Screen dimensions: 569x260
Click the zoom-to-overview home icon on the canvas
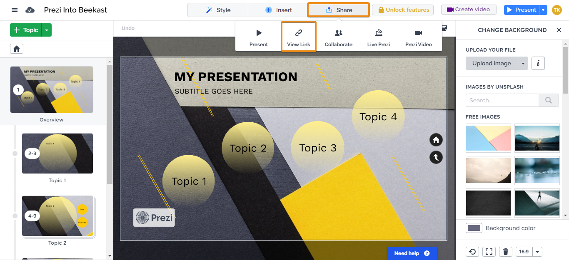[436, 140]
